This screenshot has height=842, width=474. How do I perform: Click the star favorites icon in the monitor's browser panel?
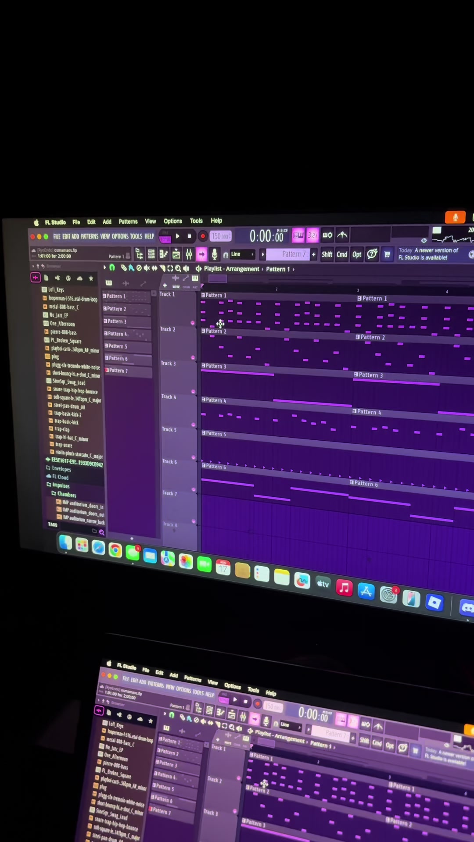coord(91,278)
